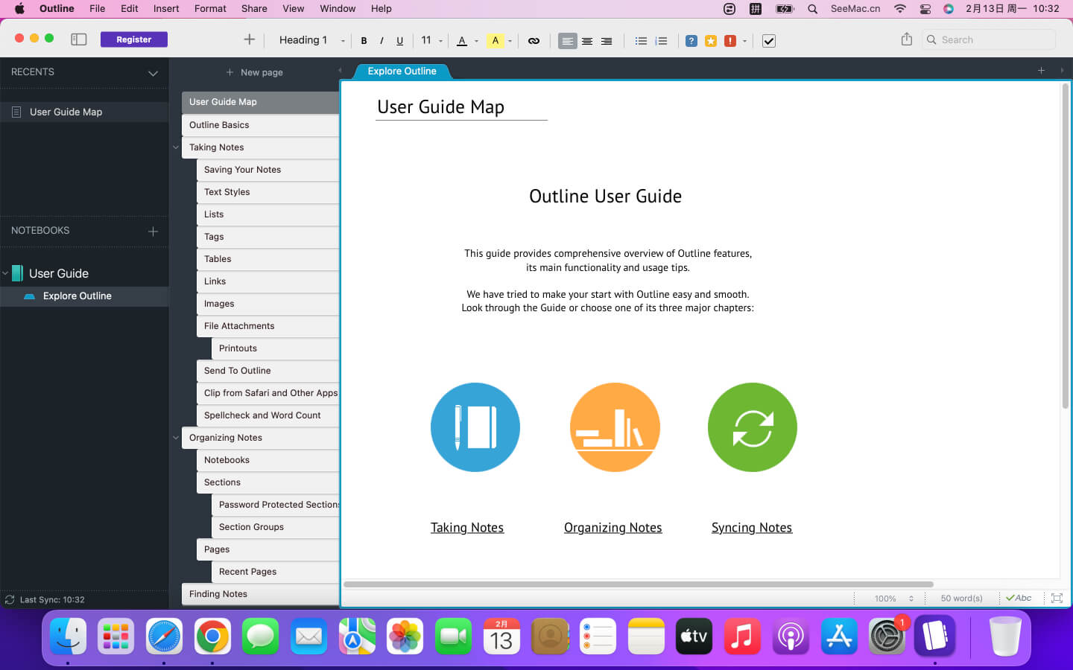1073x670 pixels.
Task: Toggle bold formatting
Action: pos(364,41)
